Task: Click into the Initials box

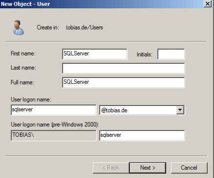Action: point(171,54)
